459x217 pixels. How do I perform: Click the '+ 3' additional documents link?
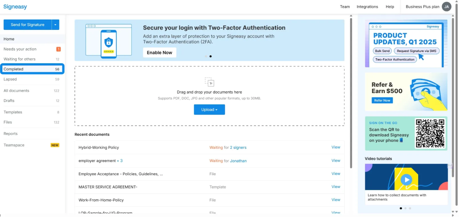point(120,161)
